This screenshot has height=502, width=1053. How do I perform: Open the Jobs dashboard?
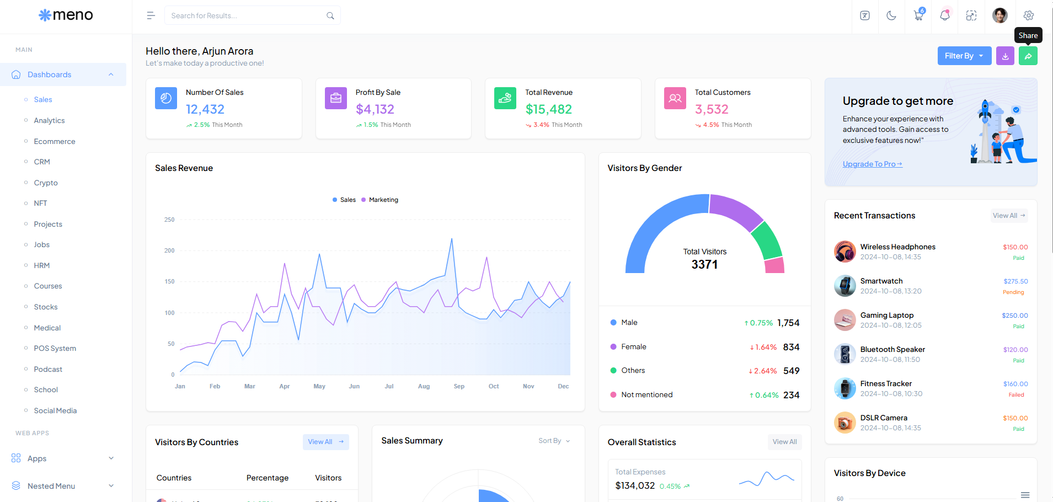click(41, 244)
